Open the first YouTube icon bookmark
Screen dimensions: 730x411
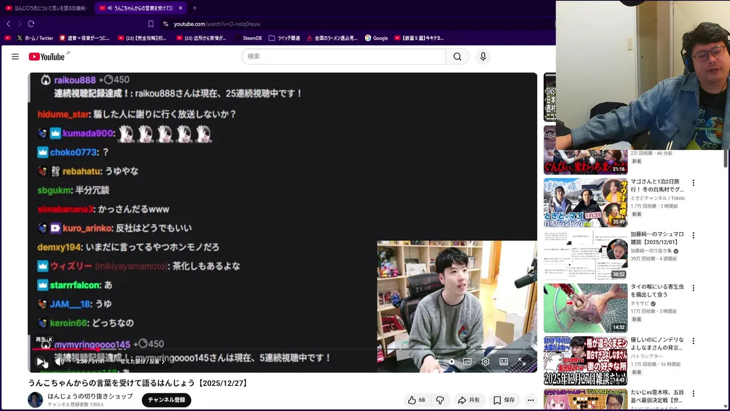[7, 38]
